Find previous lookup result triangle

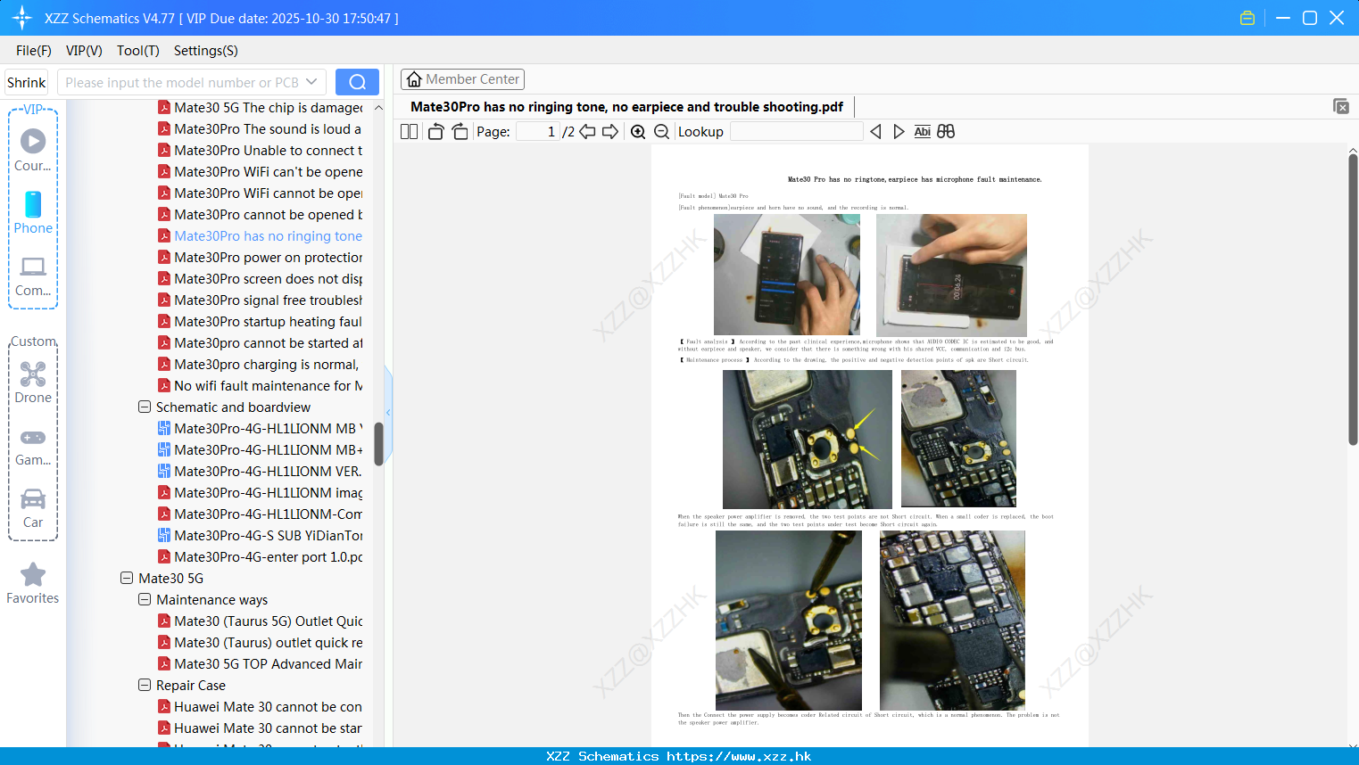[875, 132]
